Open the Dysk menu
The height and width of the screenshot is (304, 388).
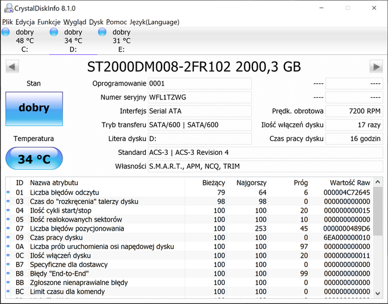pyautogui.click(x=96, y=22)
